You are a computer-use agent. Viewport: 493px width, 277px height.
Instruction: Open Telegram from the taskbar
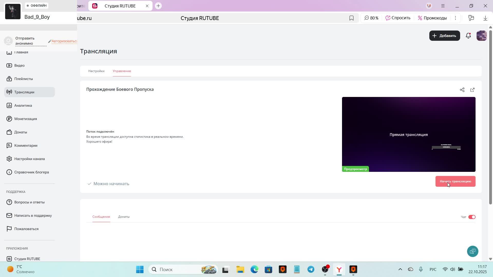(x=311, y=269)
